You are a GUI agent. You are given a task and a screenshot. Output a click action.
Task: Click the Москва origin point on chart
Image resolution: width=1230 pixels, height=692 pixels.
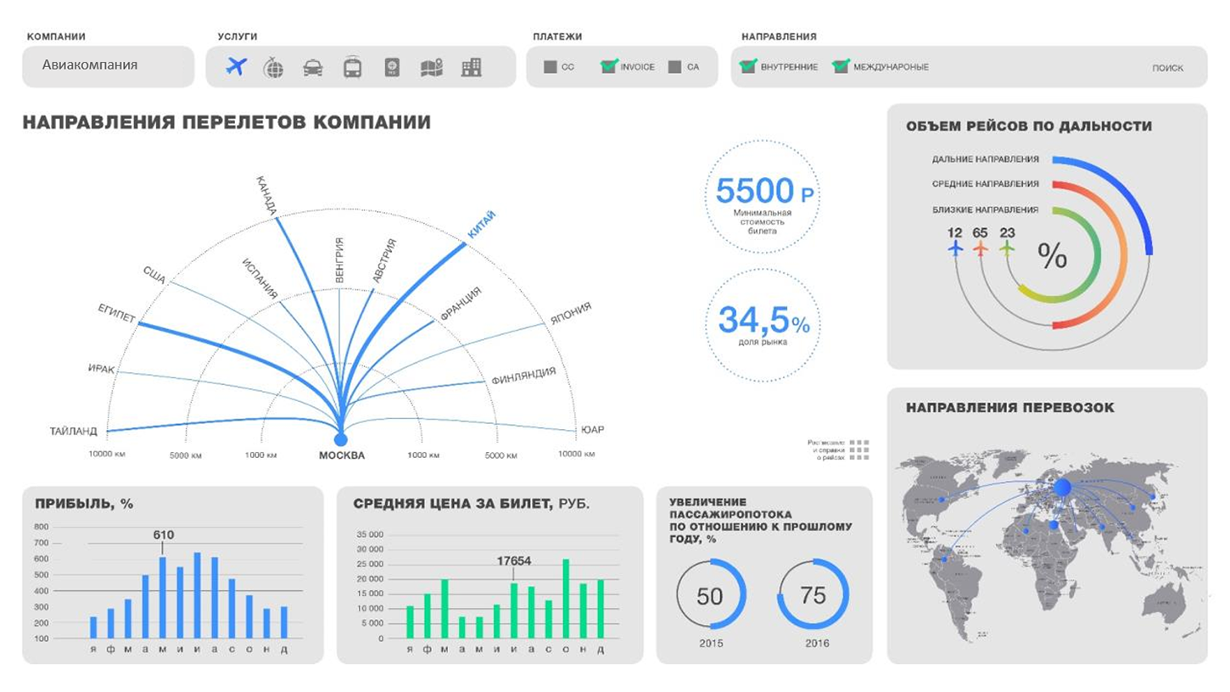pyautogui.click(x=341, y=439)
